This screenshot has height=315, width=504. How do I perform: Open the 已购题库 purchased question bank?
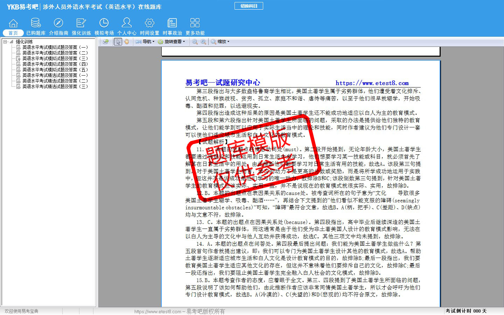tap(36, 27)
